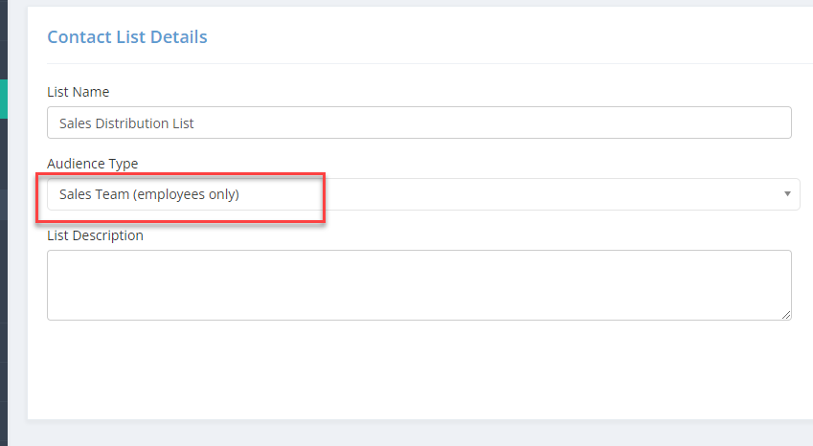Click the word "employees" in the audience dropdown
The width and height of the screenshot is (813, 446).
point(171,195)
